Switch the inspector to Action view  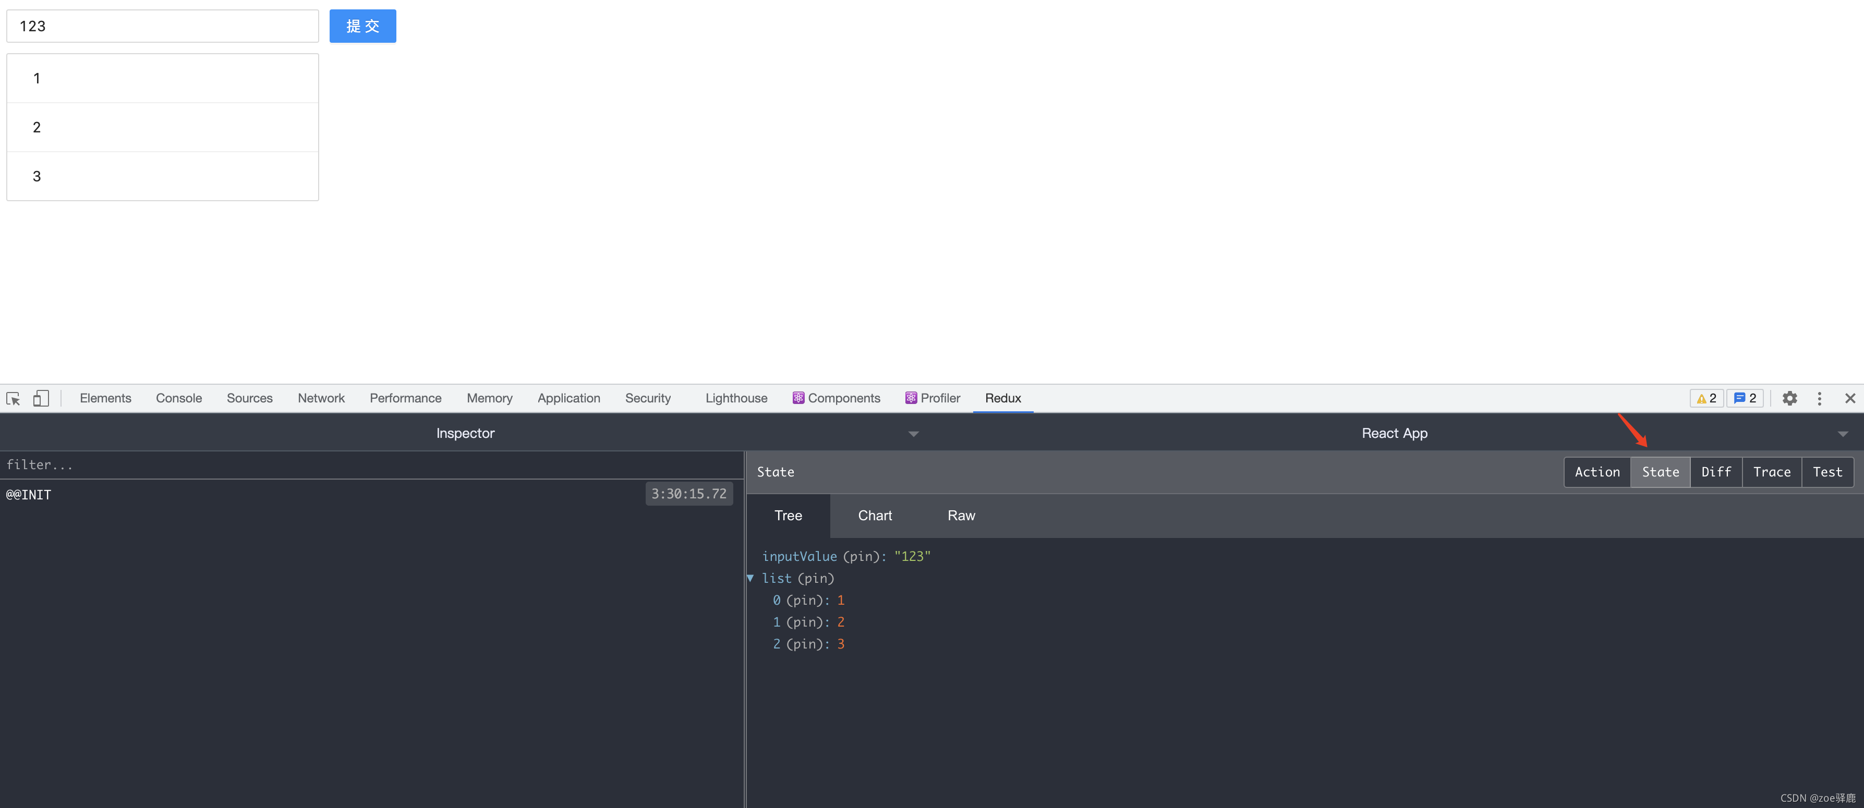pyautogui.click(x=1597, y=472)
